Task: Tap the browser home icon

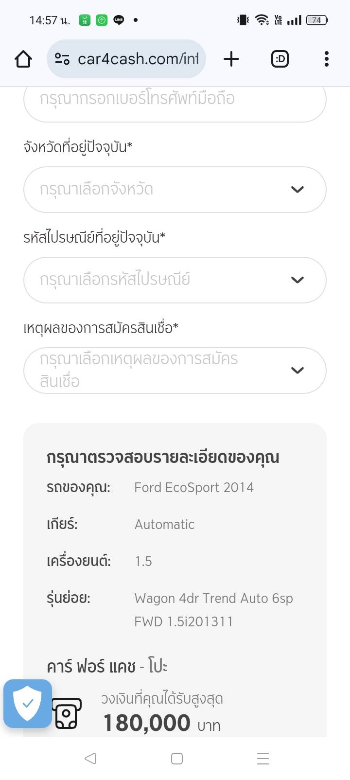Action: click(23, 59)
